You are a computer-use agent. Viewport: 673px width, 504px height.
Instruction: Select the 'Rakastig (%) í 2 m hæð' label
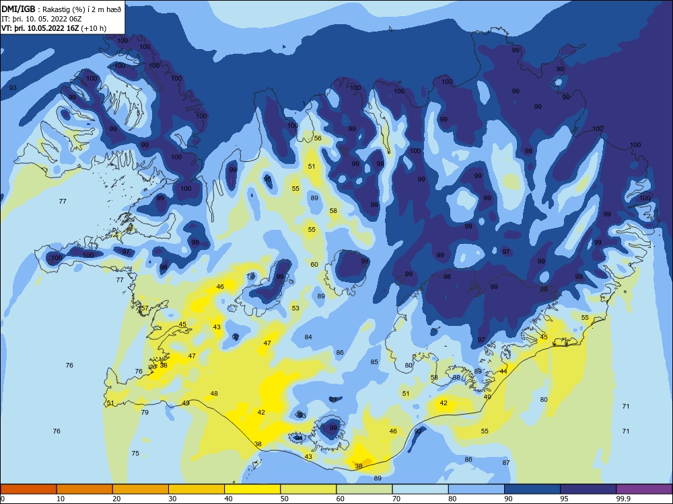(x=82, y=9)
